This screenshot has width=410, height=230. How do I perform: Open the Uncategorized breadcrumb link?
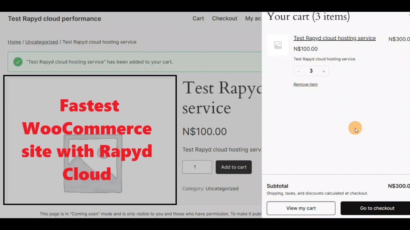[x=42, y=42]
